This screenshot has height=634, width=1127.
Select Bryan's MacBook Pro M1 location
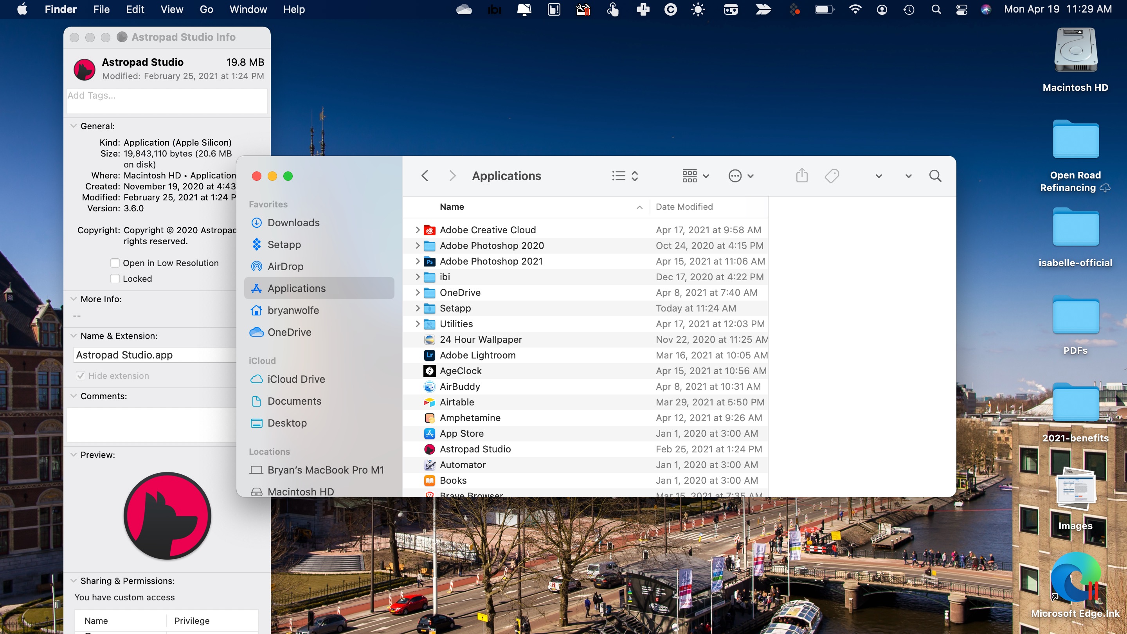(x=319, y=470)
